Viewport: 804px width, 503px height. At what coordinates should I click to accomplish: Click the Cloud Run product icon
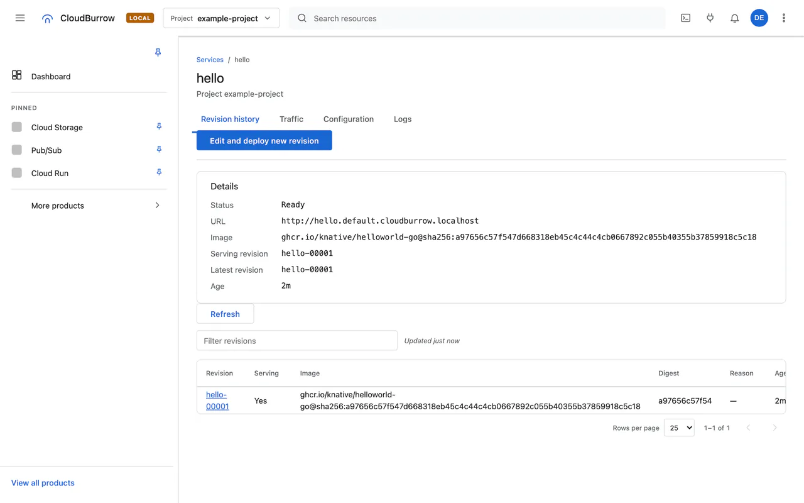(x=17, y=172)
